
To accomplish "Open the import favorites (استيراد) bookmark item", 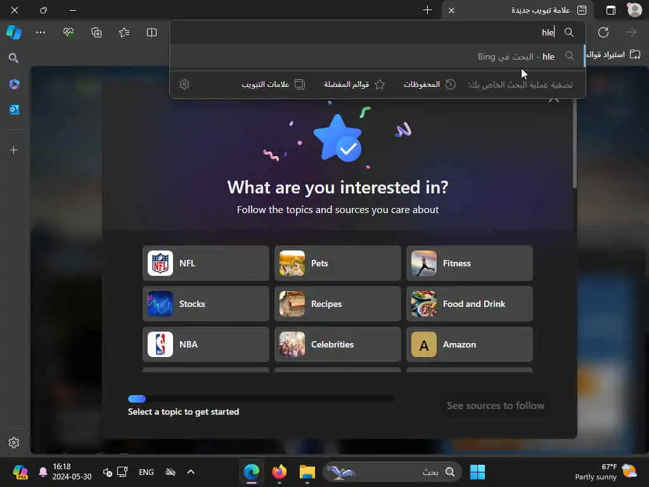I will click(614, 55).
